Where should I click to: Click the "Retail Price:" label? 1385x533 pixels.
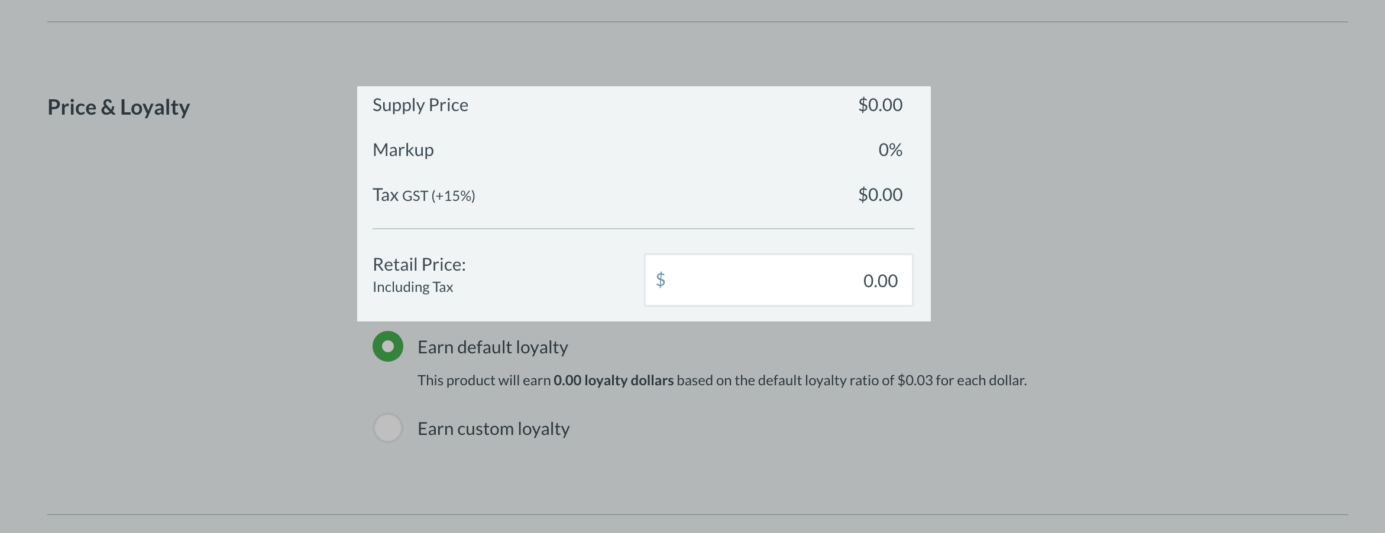(x=419, y=264)
